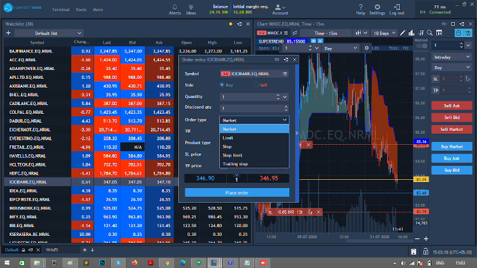Screen dimensions: 477x268
Task: Remove the SUPERTREND indicator with X
Action: 320,41
